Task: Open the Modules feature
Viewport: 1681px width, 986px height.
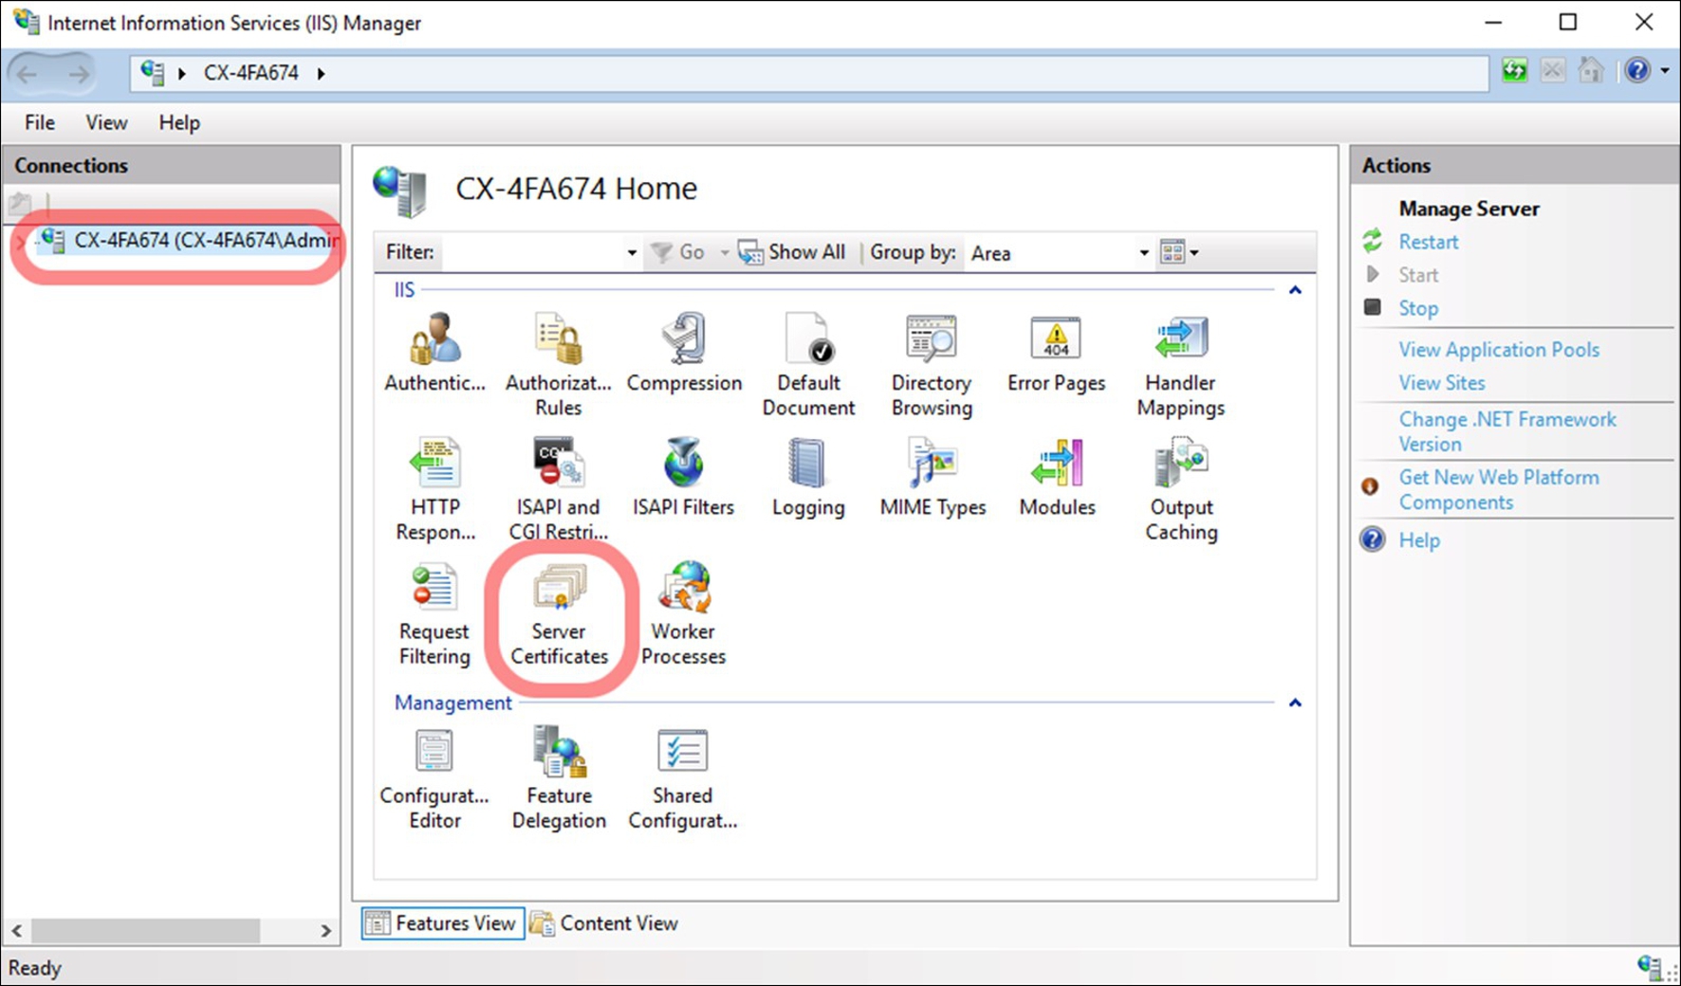Action: 1057,478
